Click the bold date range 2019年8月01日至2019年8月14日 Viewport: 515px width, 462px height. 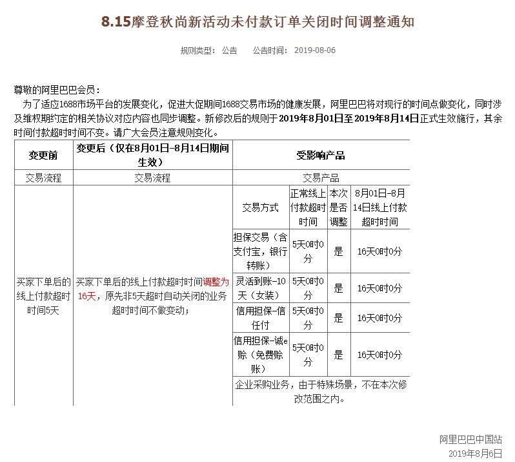point(348,118)
